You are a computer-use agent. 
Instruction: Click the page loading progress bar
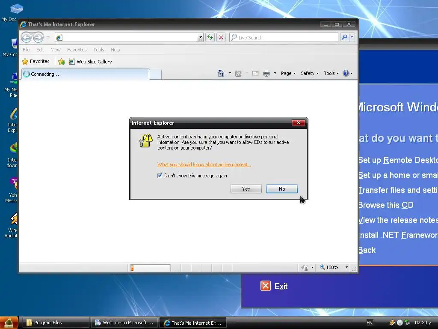[150, 268]
